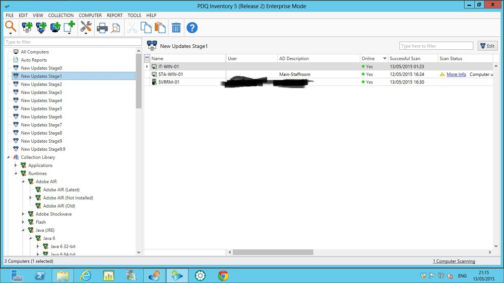Select New Updates Stage5 collection
This screenshot has height=283, width=504.
coord(41,109)
